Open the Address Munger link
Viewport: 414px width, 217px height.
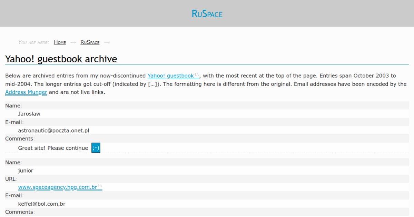tap(26, 92)
